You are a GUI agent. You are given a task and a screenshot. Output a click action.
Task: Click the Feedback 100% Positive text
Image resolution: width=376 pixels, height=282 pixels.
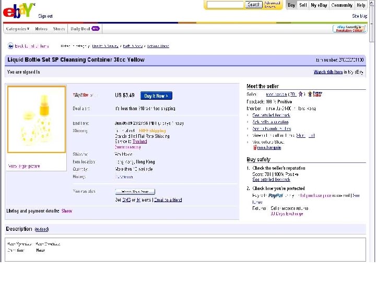pos(269,102)
